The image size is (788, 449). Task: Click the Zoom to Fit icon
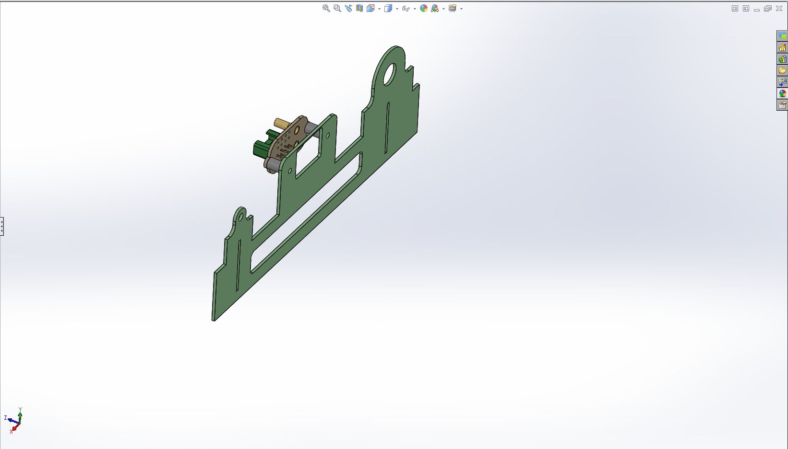tap(326, 8)
